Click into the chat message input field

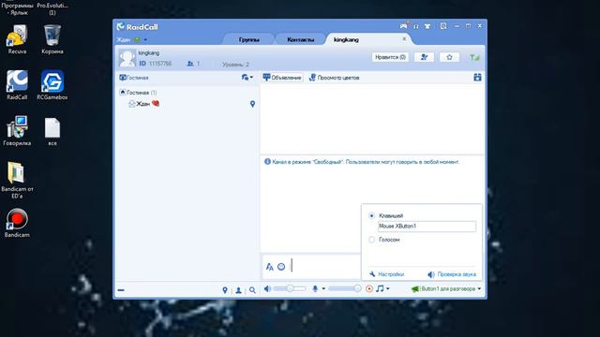[x=325, y=266]
